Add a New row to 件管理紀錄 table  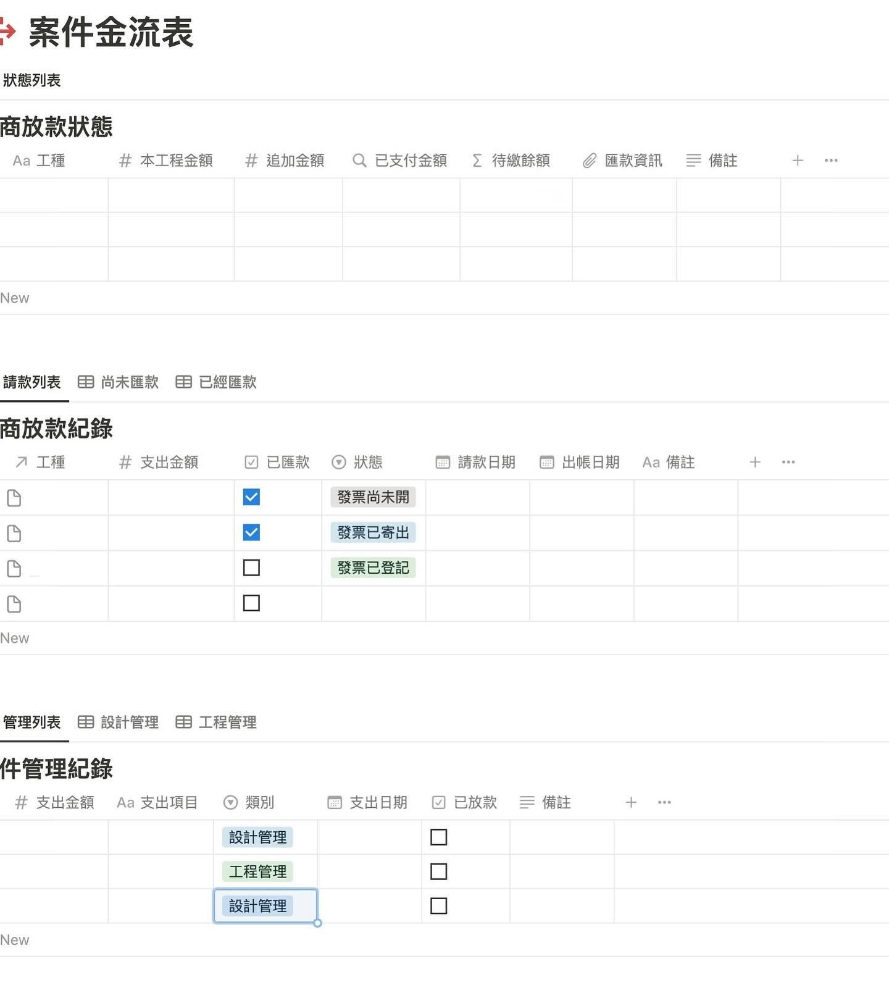coord(15,940)
